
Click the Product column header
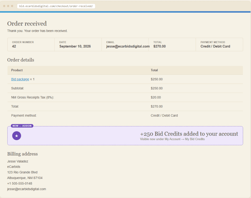coord(17,70)
